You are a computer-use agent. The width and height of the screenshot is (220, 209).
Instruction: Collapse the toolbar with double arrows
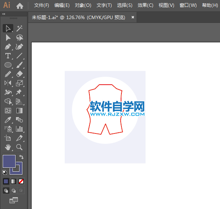4,14
